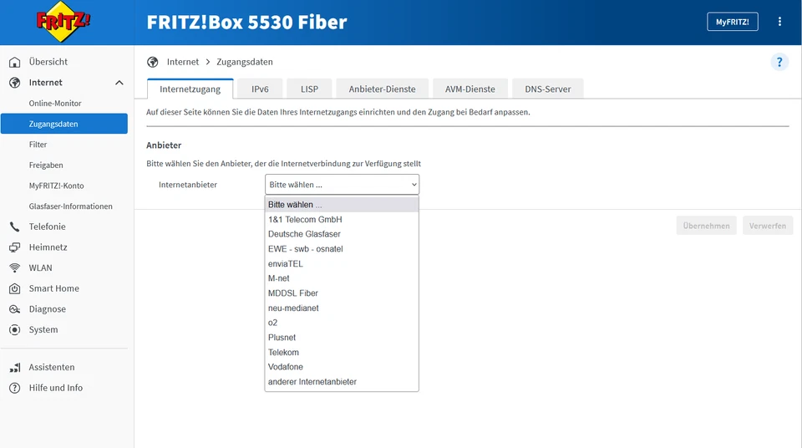The height and width of the screenshot is (448, 802).
Task: Switch to the IPv6 tab
Action: pos(260,89)
